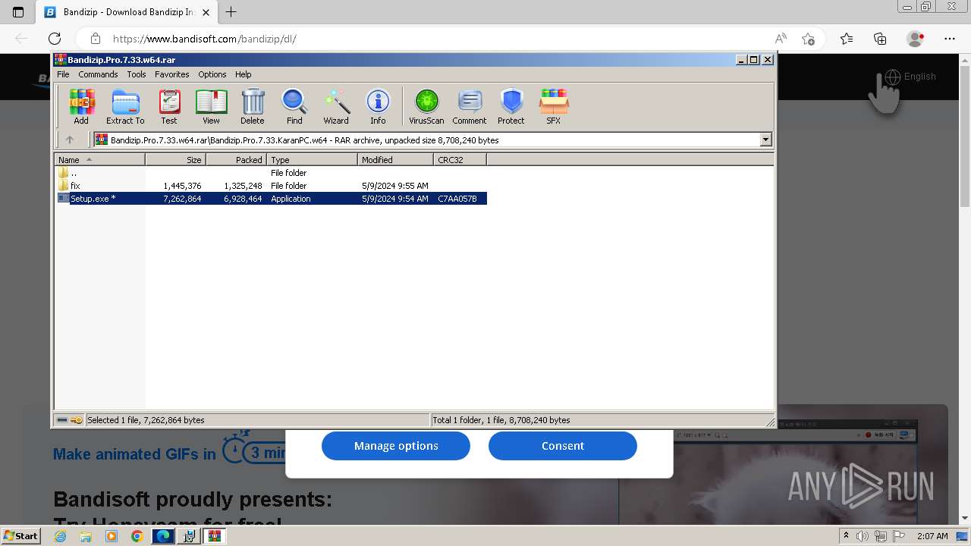Click 'Make animated GIFs in' banner link
The width and height of the screenshot is (971, 546).
point(135,454)
